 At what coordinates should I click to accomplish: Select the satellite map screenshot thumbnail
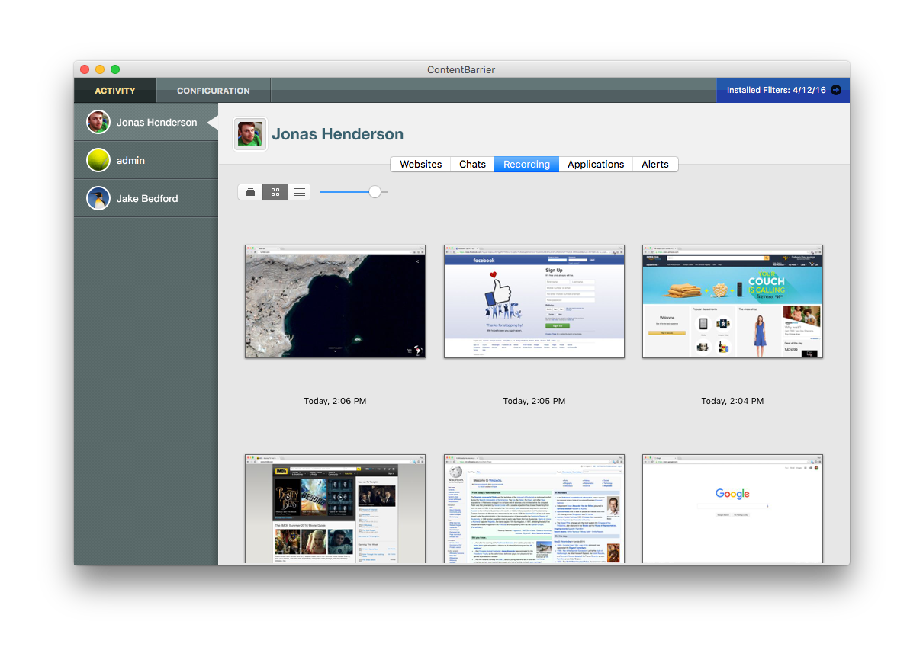pyautogui.click(x=336, y=301)
